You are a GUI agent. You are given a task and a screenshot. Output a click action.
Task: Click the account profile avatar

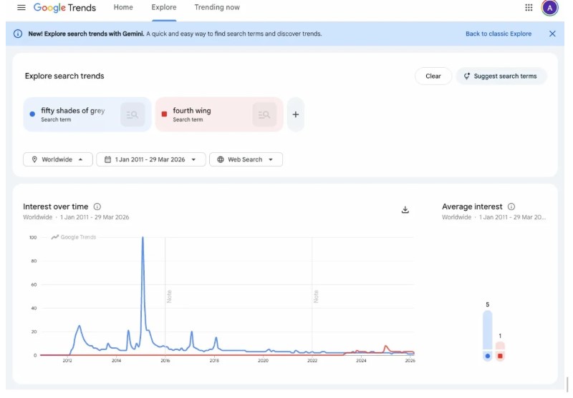coord(549,8)
